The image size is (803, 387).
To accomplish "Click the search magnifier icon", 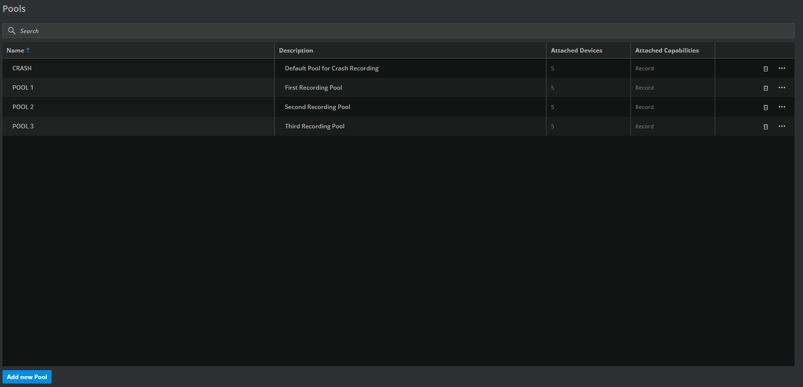I will click(12, 31).
